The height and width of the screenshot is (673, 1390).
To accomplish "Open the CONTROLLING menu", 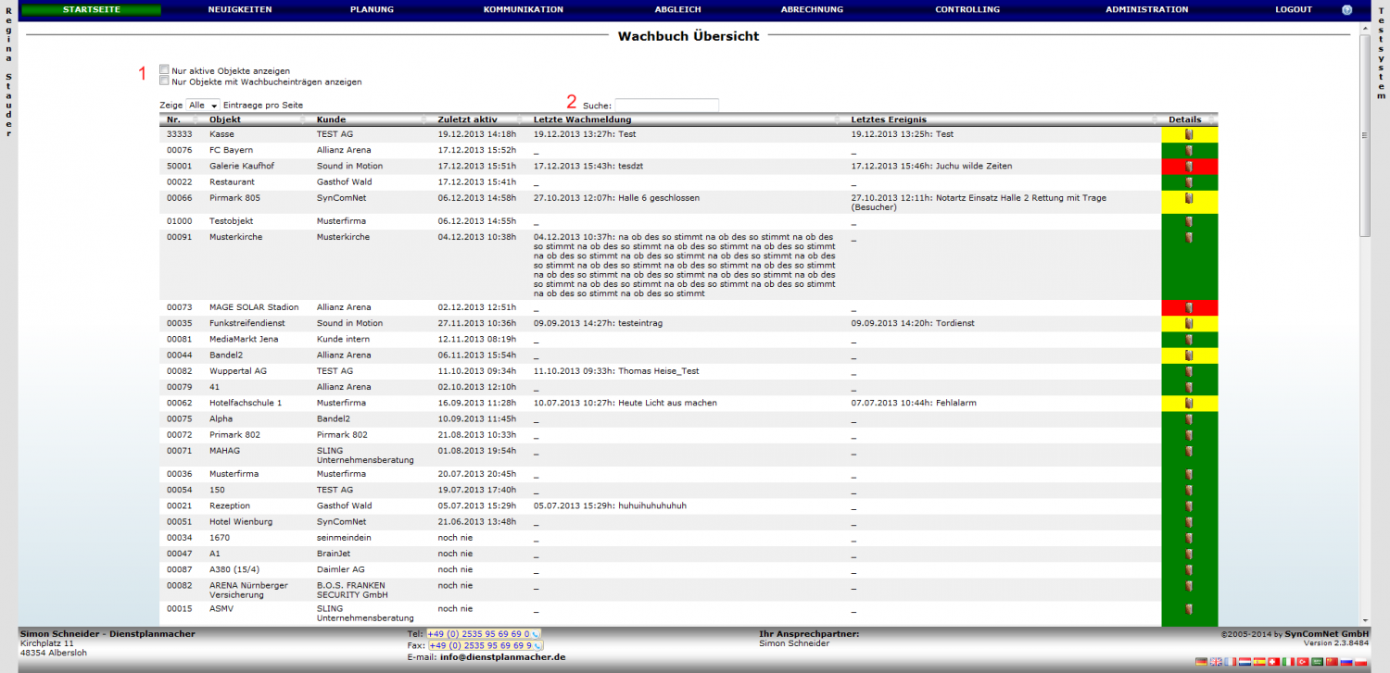I will coord(967,10).
